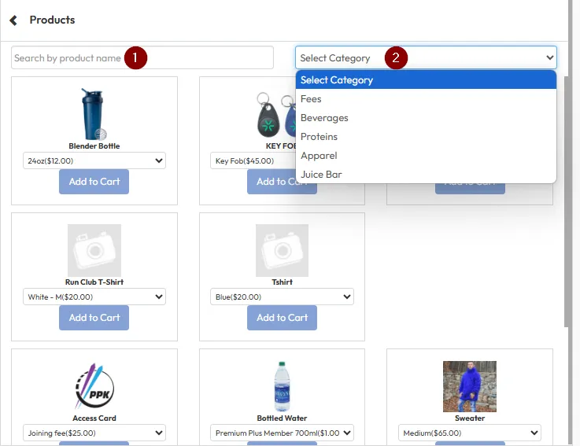The width and height of the screenshot is (580, 446).
Task: Click the Bottled Water product image
Action: point(282,387)
